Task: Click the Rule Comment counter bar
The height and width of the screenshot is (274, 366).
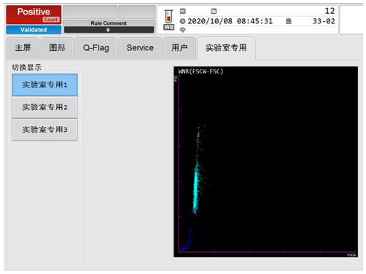Action: pyautogui.click(x=109, y=30)
